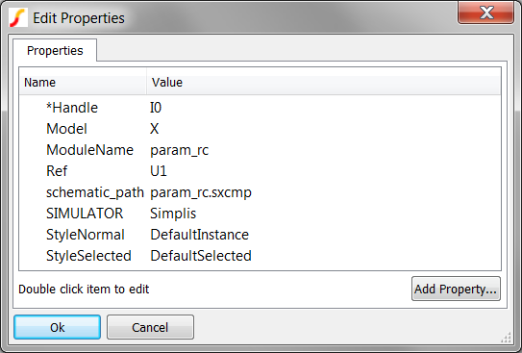Select the Properties tab

(55, 51)
